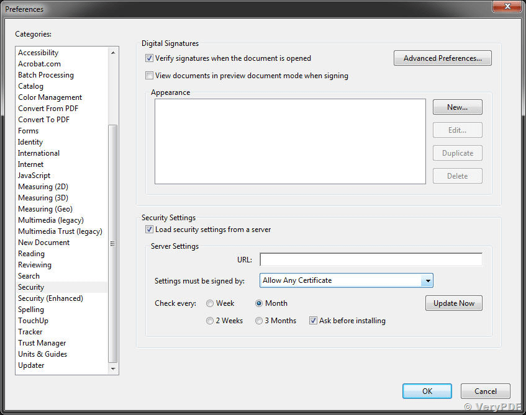Select the JavaScript category
The height and width of the screenshot is (415, 526).
pos(34,175)
